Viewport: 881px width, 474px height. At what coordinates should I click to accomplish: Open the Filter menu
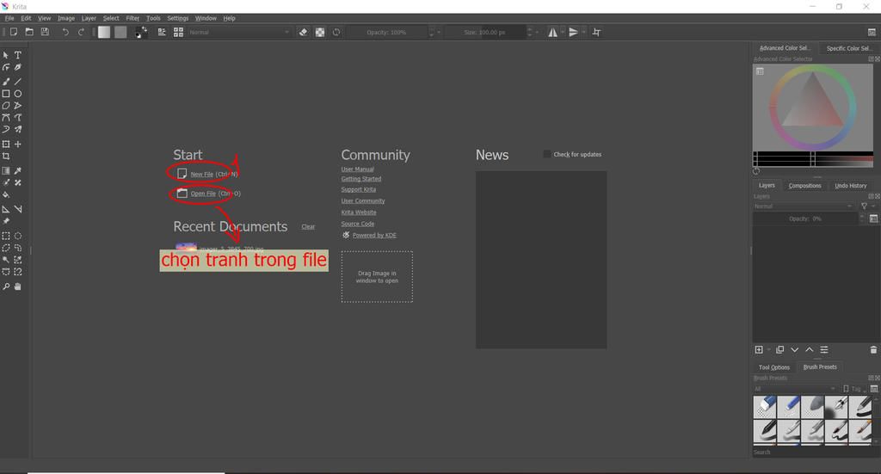132,18
